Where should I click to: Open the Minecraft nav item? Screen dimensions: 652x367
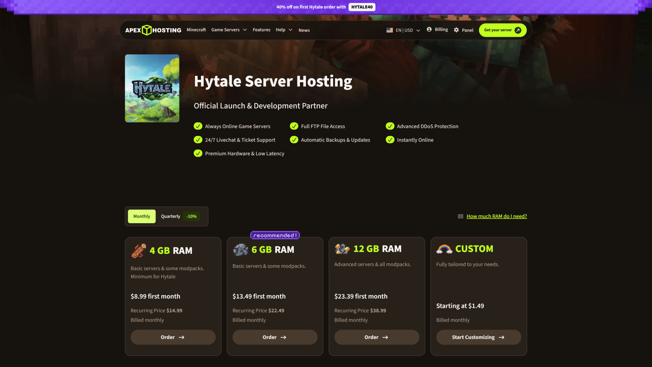point(196,30)
